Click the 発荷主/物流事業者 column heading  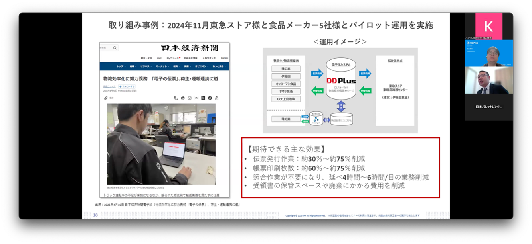pos(286,60)
